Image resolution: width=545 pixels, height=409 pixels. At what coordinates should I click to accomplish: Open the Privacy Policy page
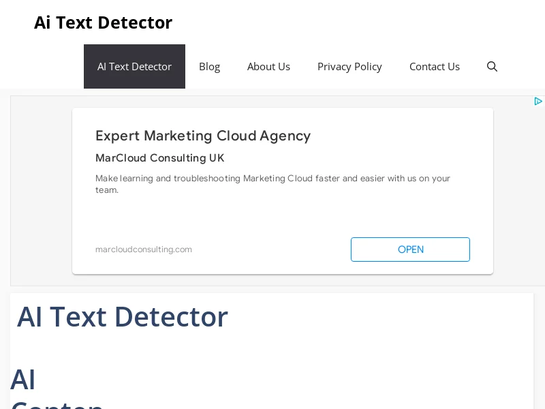(349, 66)
